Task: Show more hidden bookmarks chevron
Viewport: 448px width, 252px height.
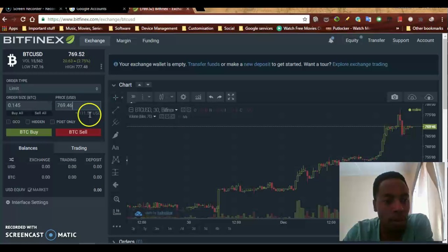Action: pyautogui.click(x=398, y=28)
